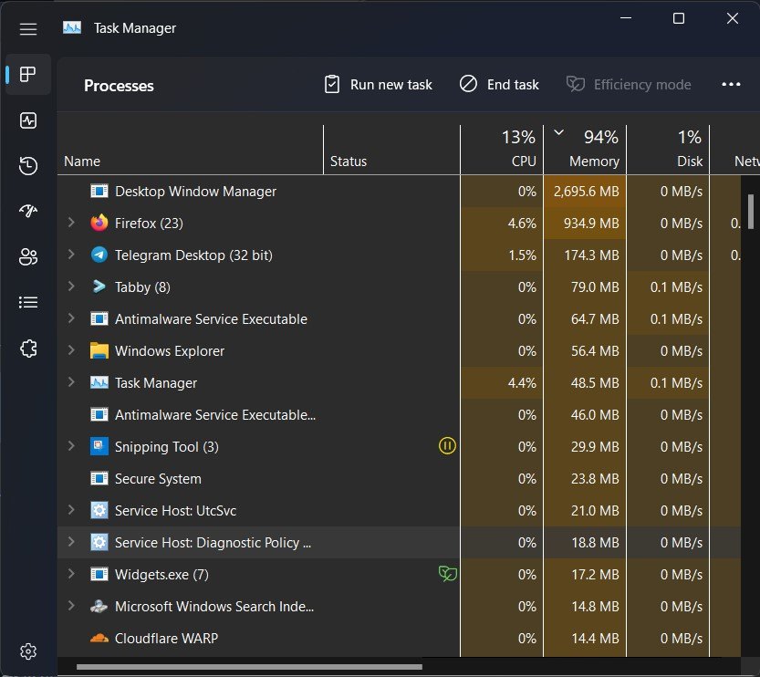Open the Services page in sidebar
The height and width of the screenshot is (677, 760).
[x=28, y=348]
